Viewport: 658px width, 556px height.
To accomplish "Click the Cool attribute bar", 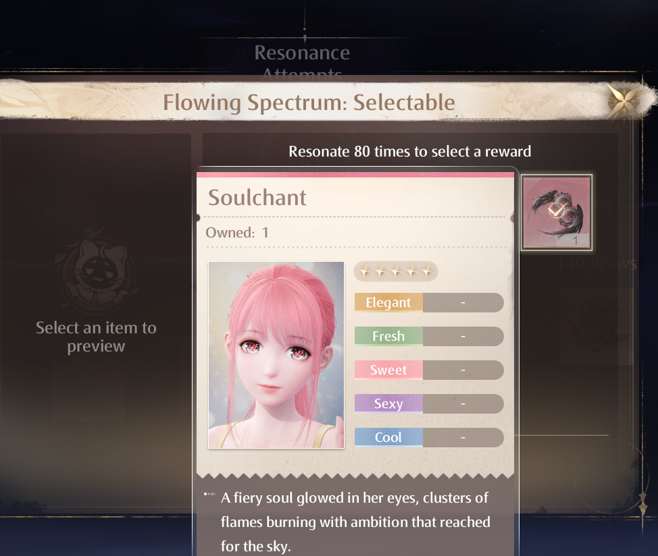I will (429, 437).
